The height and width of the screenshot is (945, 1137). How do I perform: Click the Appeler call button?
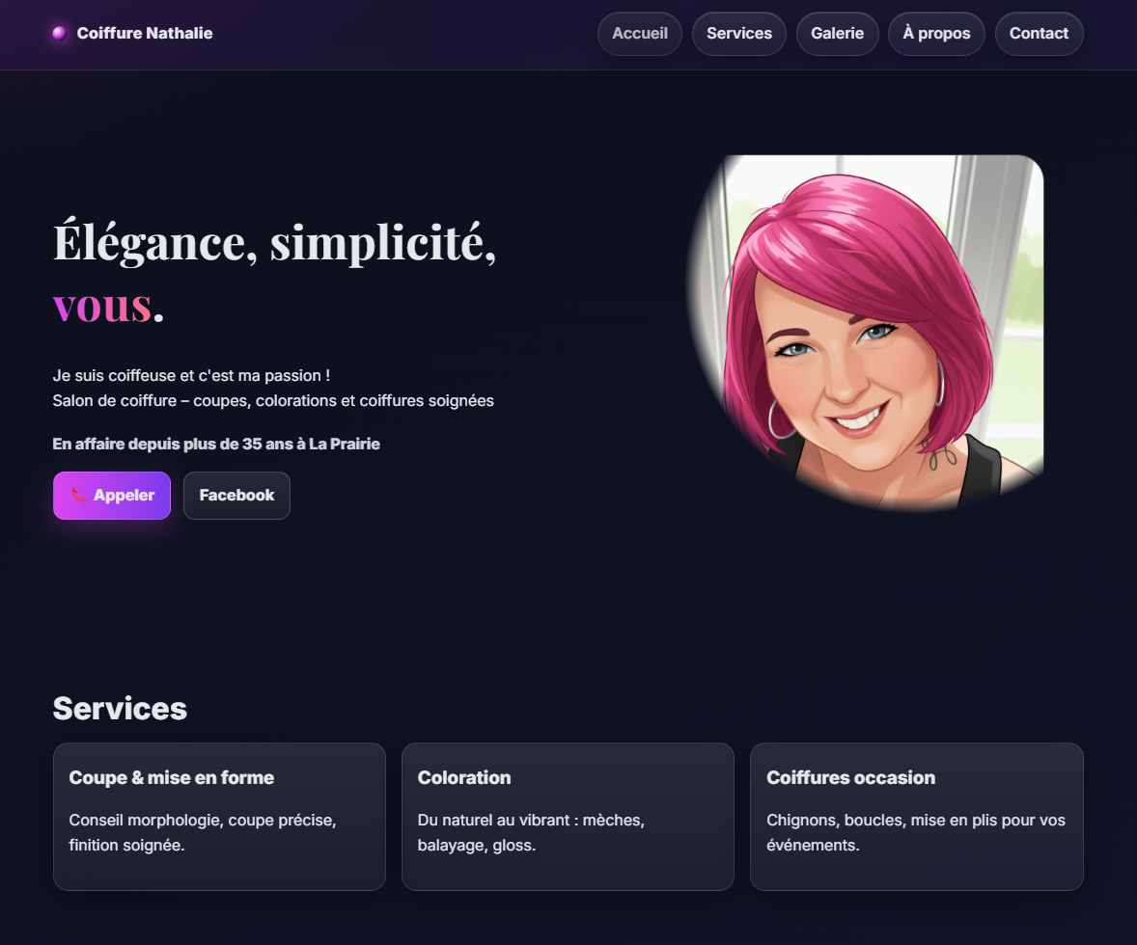(x=112, y=496)
